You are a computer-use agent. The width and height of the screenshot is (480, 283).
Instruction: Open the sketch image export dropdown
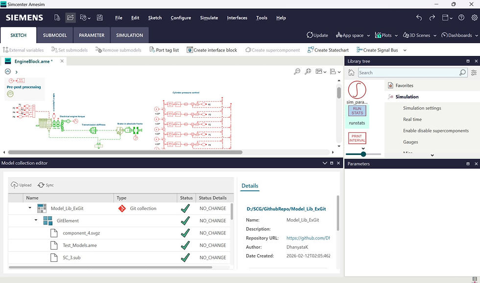pos(321,72)
